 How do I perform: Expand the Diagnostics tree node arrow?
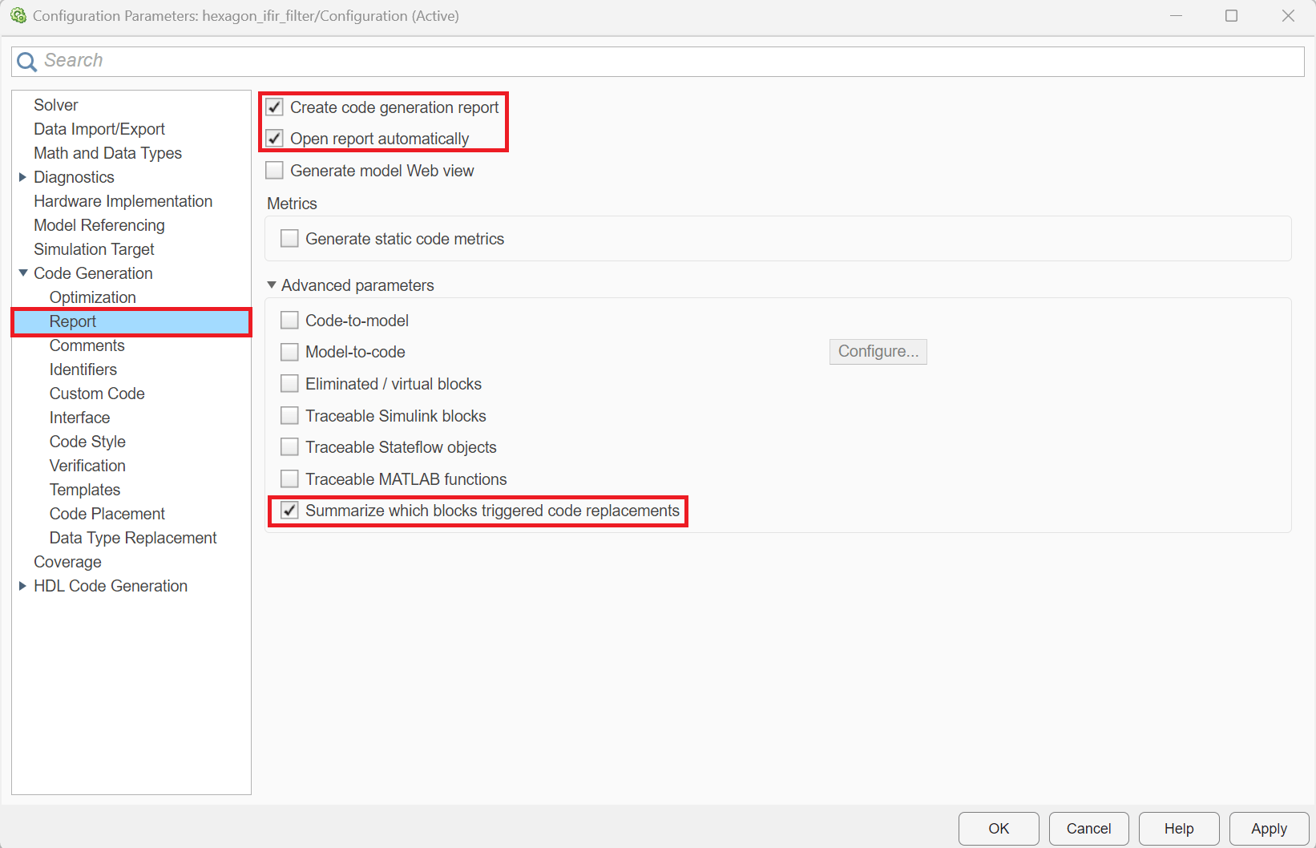(22, 177)
